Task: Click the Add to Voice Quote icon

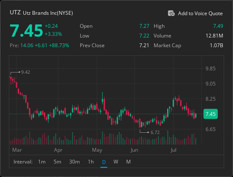Action: click(171, 13)
